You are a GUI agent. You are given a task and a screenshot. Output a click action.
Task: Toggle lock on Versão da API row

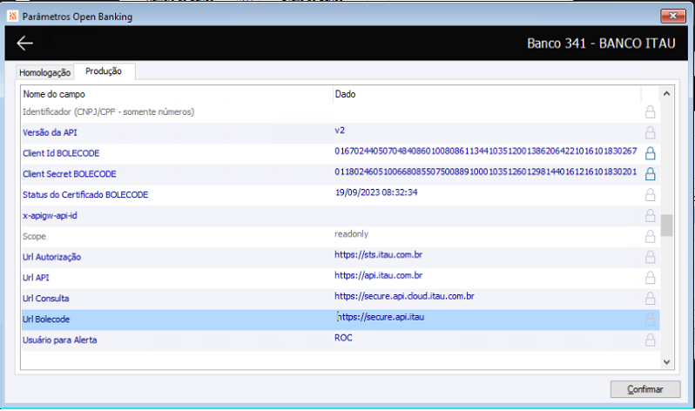tap(650, 132)
